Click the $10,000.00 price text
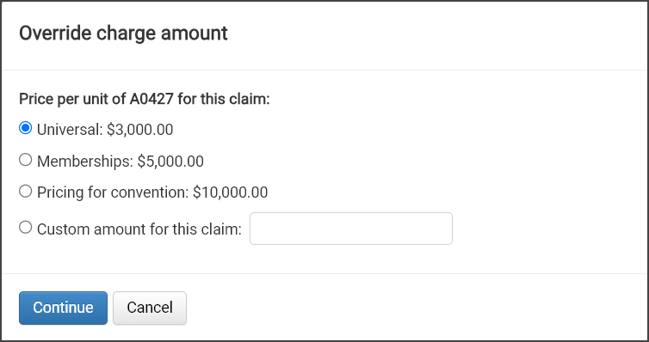This screenshot has width=649, height=342. (x=230, y=192)
